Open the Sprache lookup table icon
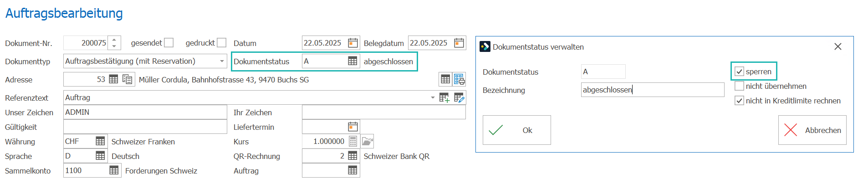 point(100,156)
